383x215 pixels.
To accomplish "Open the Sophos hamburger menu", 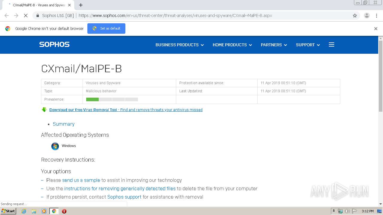I will [x=332, y=44].
